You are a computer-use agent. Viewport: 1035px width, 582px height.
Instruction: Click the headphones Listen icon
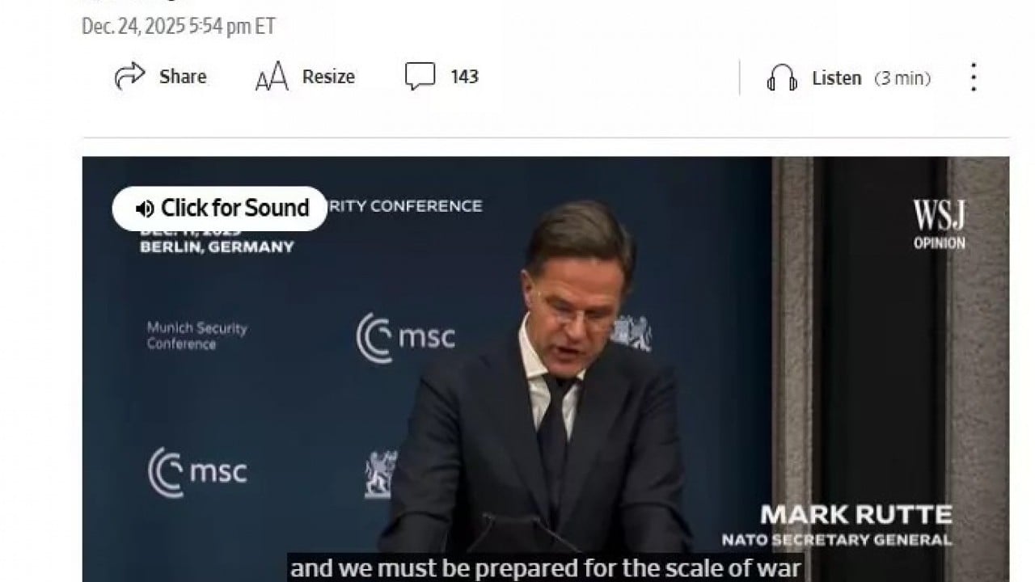[x=782, y=78]
